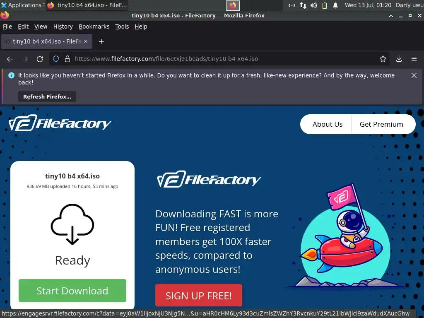The width and height of the screenshot is (424, 318).
Task: Click the Downloading FAST is more FUN text
Action: coord(217,241)
